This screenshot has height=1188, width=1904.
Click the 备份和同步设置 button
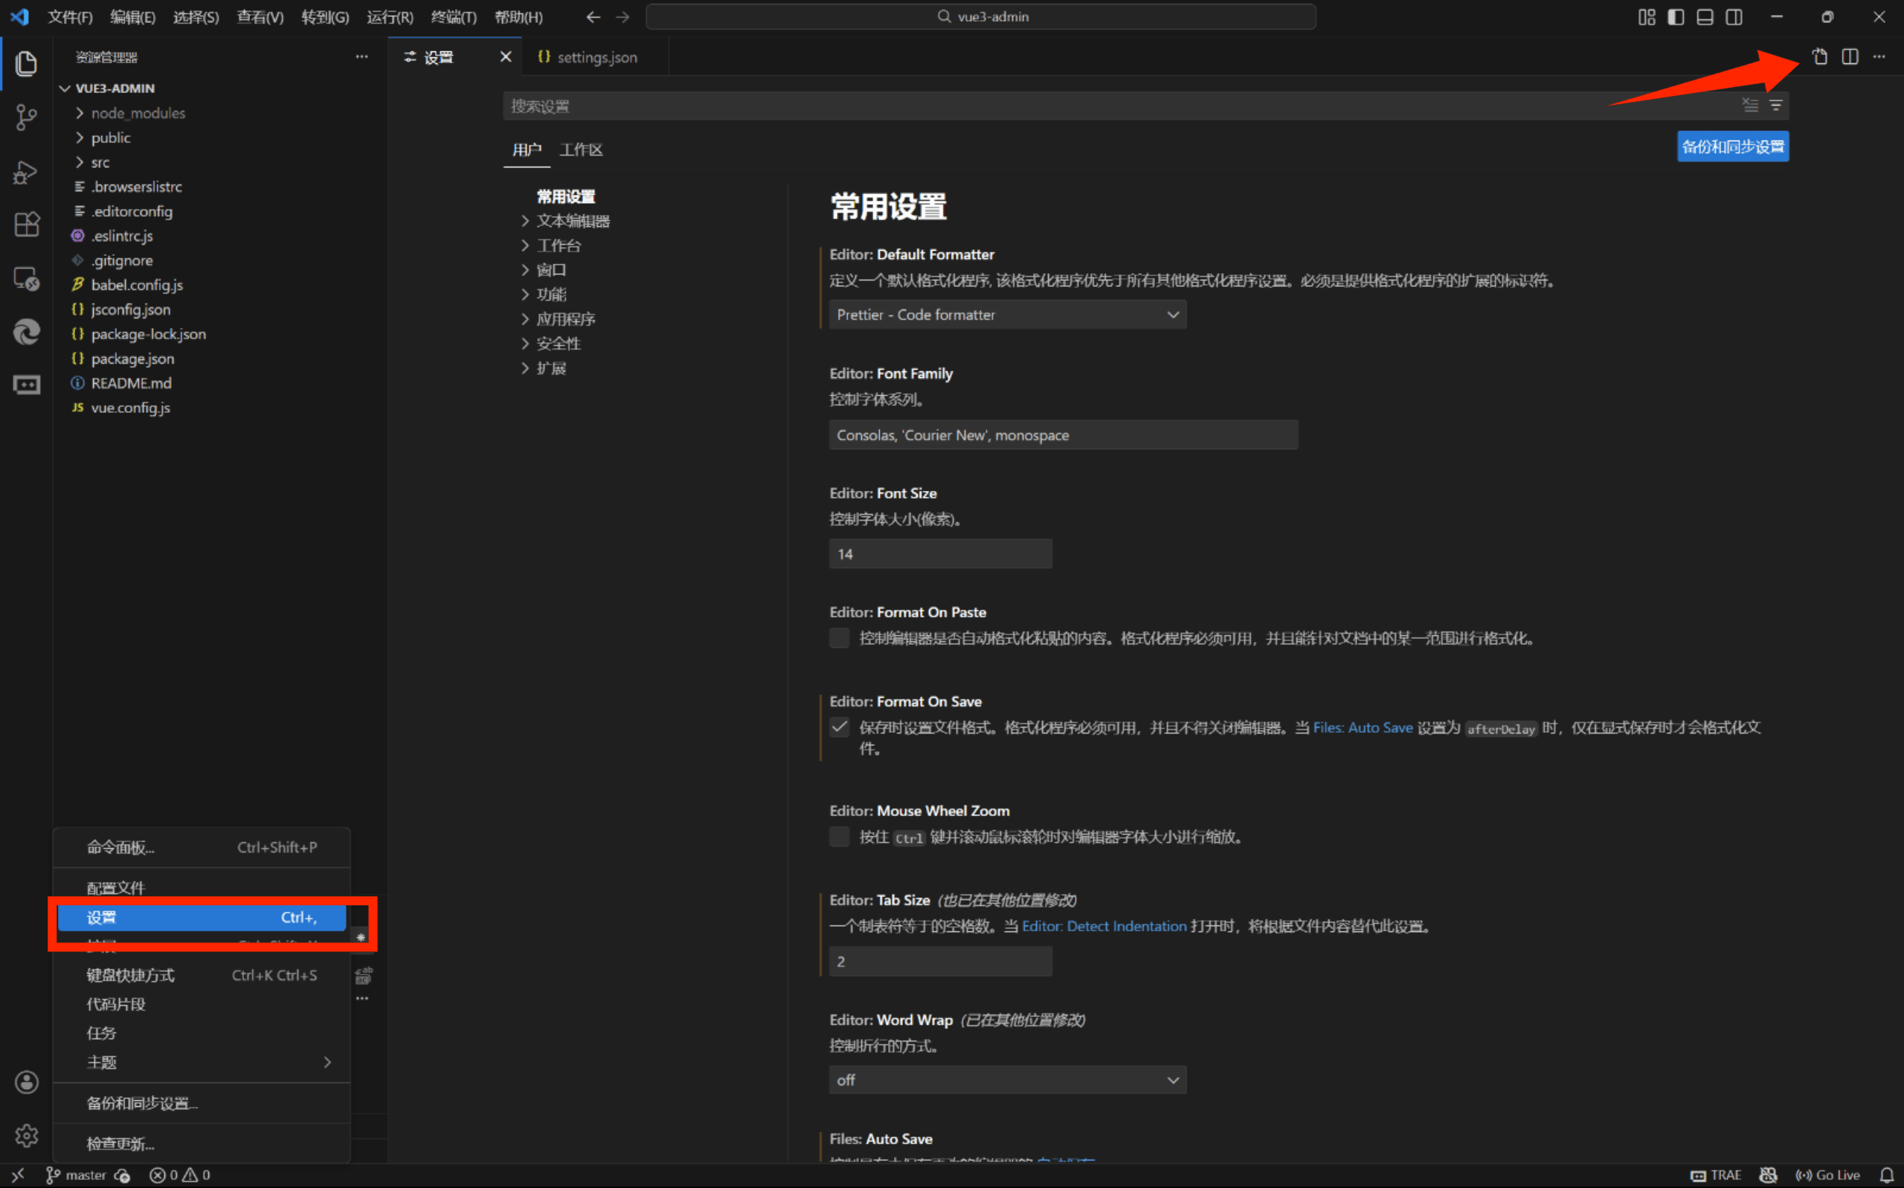pos(1733,146)
